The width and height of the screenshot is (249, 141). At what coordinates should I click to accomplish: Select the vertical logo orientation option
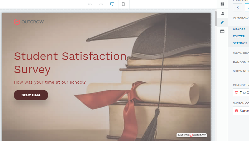click(237, 8)
